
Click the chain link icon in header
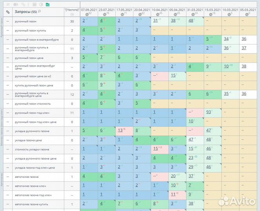7,12
